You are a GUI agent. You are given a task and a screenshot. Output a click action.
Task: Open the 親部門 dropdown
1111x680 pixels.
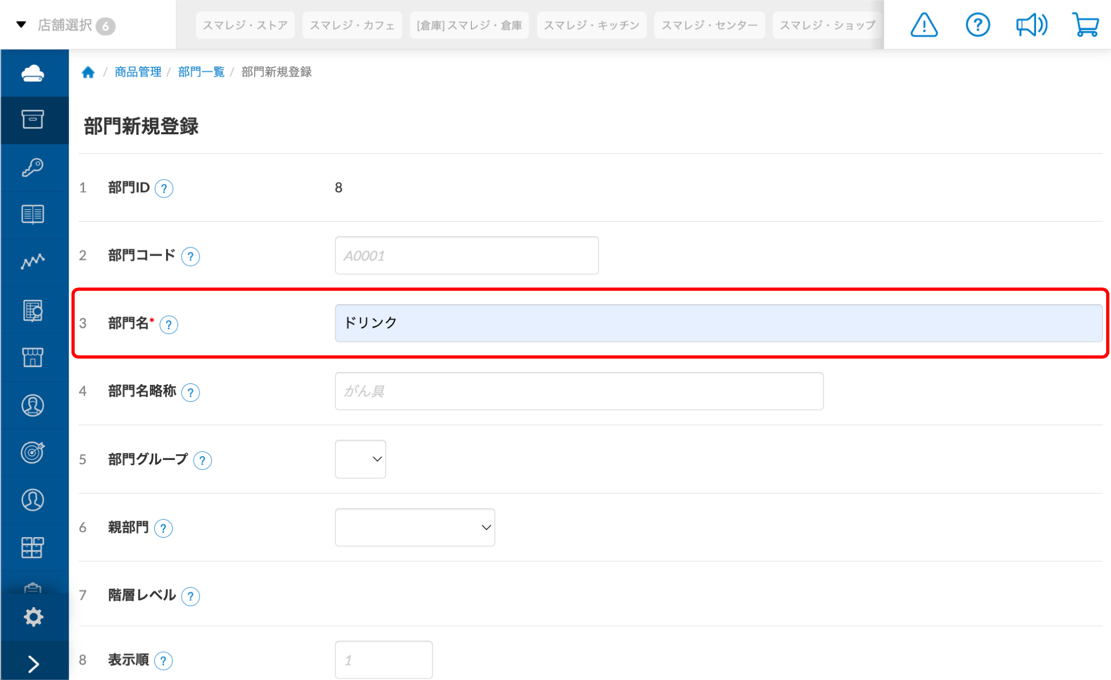415,527
